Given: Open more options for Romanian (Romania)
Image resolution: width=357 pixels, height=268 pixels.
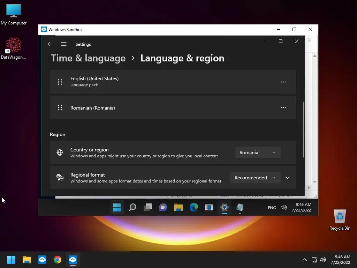Looking at the screenshot, I should coord(283,107).
